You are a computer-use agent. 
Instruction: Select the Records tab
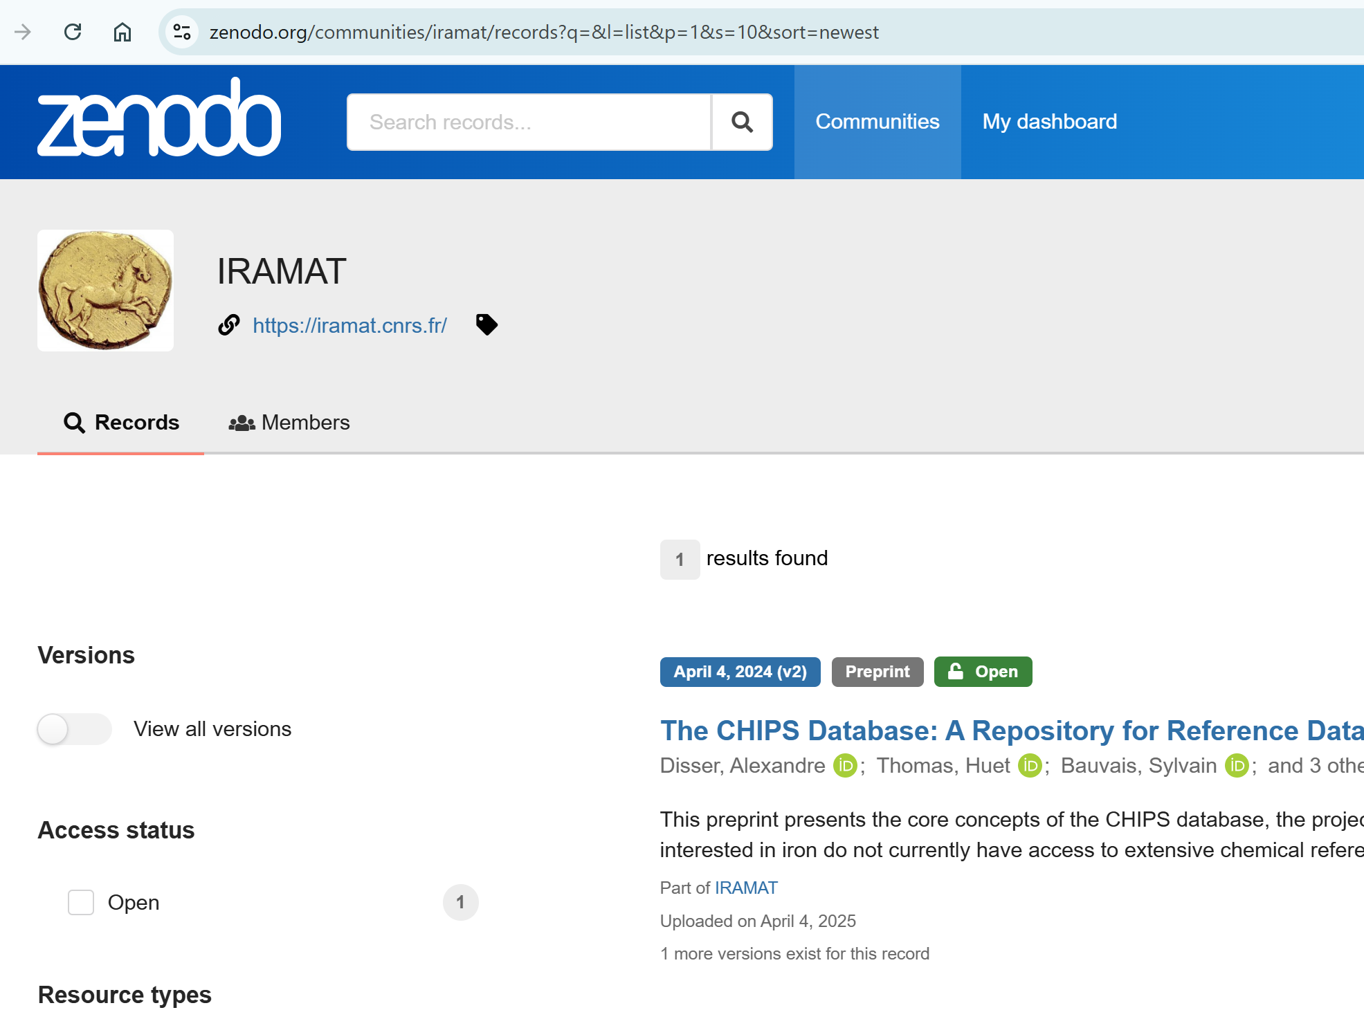point(121,423)
